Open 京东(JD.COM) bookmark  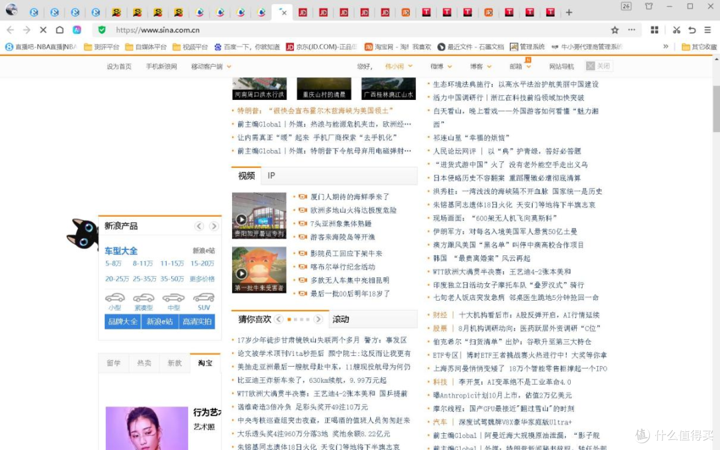point(321,47)
